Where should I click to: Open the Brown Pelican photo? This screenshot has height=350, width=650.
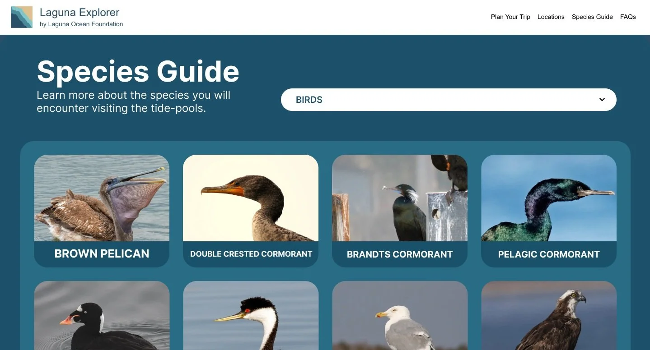pos(102,198)
